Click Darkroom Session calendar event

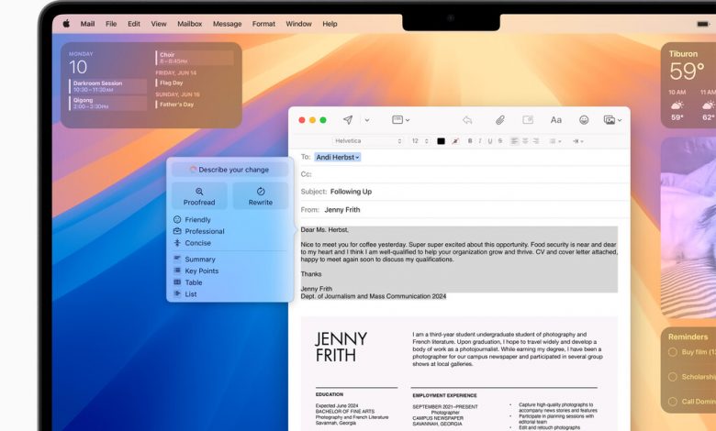coord(107,86)
